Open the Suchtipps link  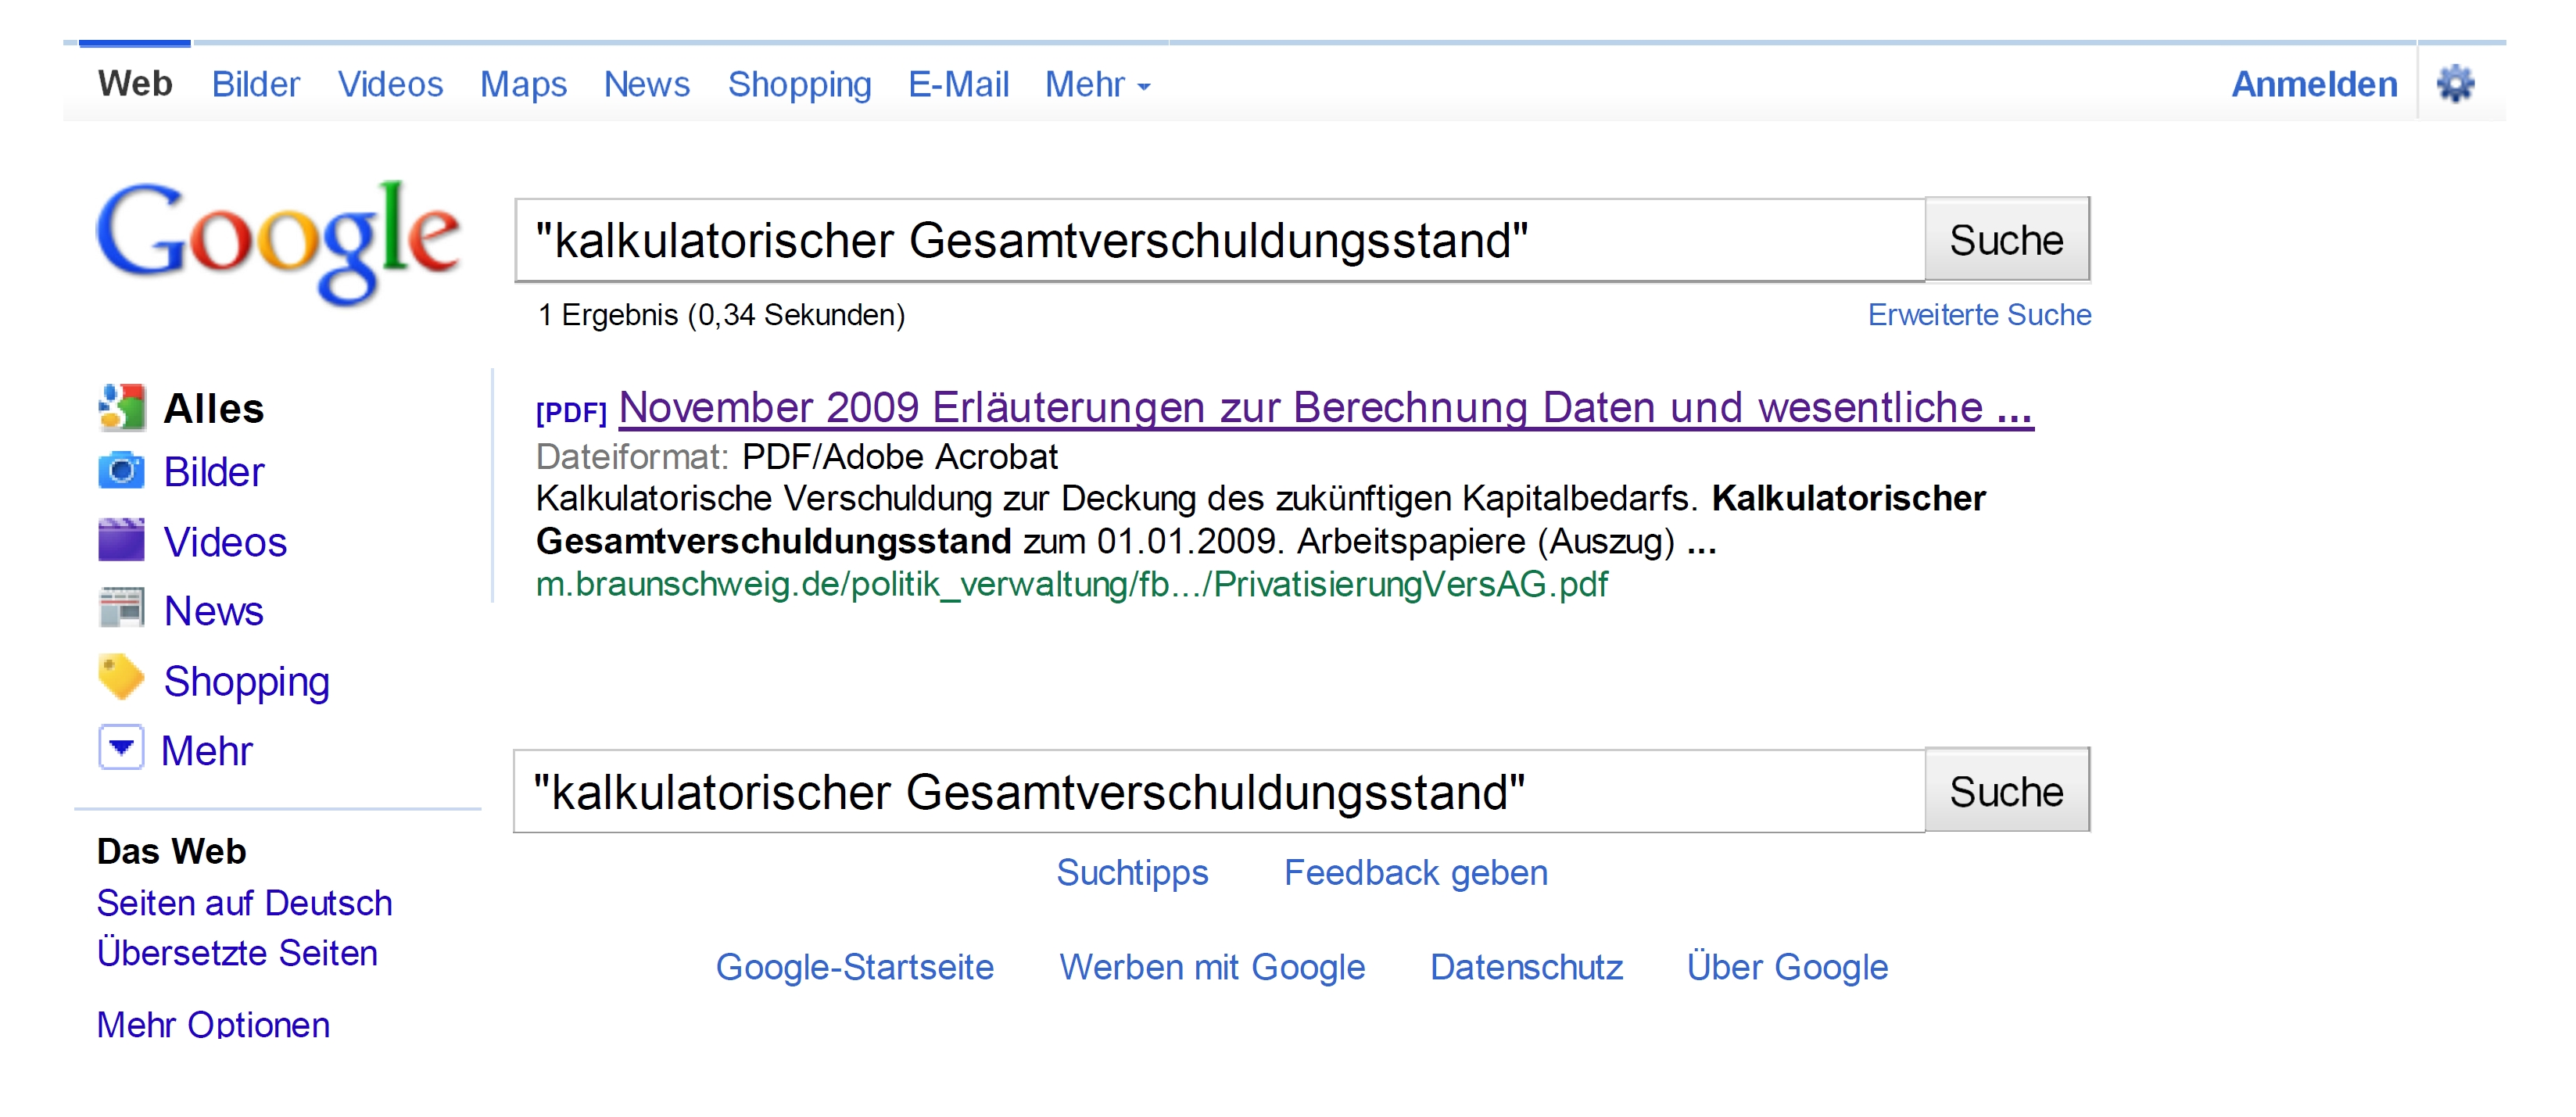1132,873
